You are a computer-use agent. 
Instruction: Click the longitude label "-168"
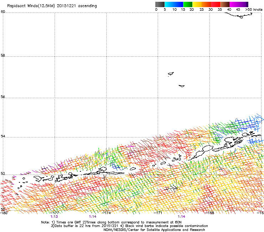[x=210, y=213]
